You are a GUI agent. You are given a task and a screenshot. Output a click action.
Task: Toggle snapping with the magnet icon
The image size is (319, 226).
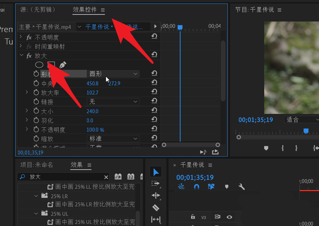(x=196, y=187)
